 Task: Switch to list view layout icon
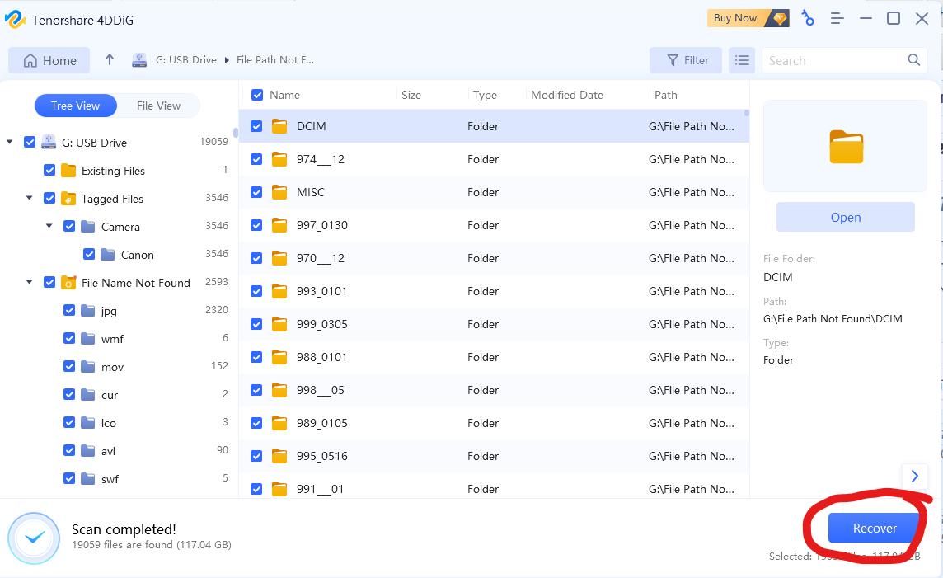[742, 60]
